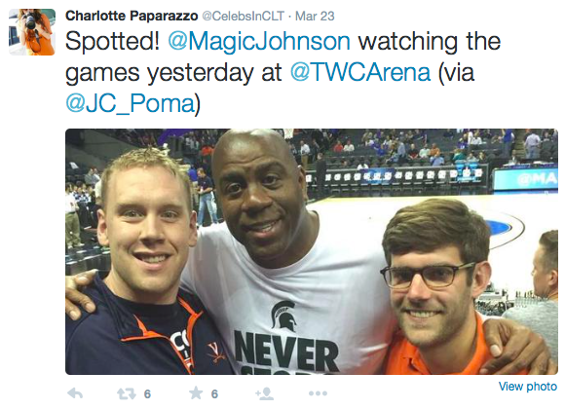Retweet this tweet using the retweet icon
The width and height of the screenshot is (565, 409).
tap(127, 393)
